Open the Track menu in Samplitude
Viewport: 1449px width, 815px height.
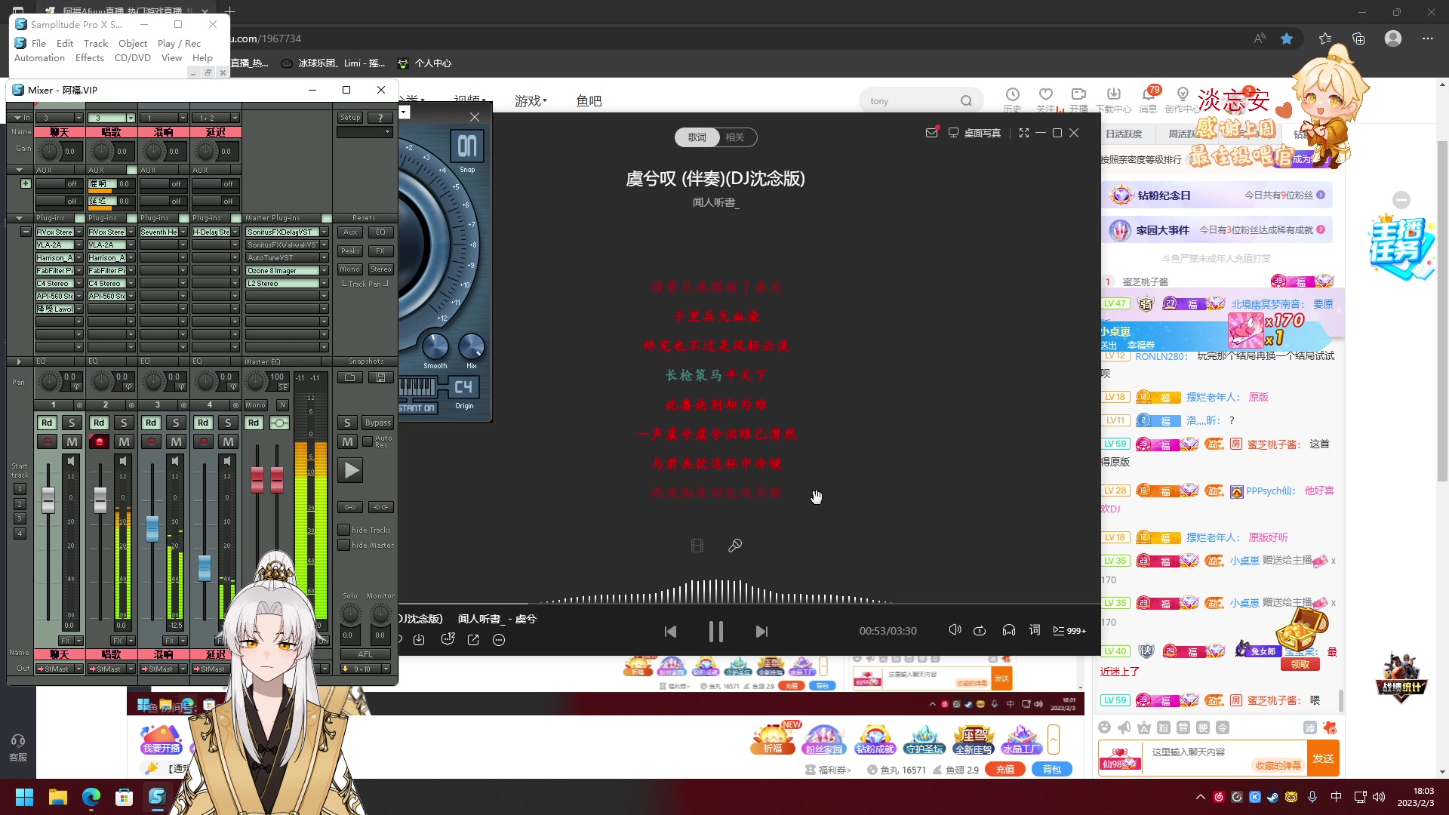96,44
